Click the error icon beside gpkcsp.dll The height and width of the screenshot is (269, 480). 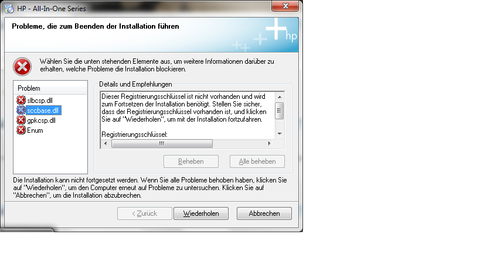click(21, 120)
